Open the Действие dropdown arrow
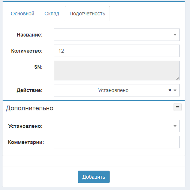 175,90
